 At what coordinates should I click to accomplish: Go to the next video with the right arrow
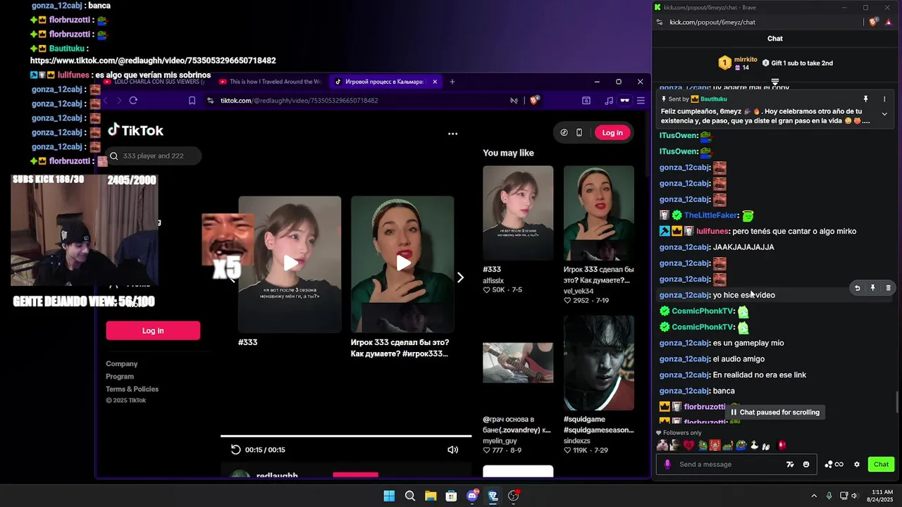[x=460, y=277]
